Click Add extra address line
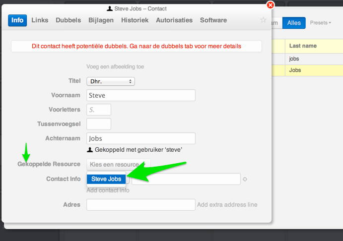 coord(227,205)
